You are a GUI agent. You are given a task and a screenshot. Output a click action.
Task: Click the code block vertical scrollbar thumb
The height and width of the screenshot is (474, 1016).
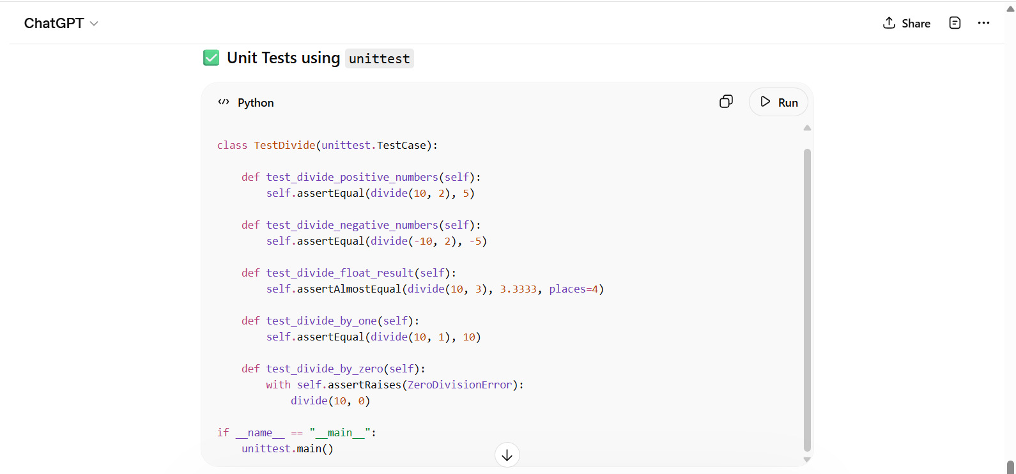coord(807,300)
